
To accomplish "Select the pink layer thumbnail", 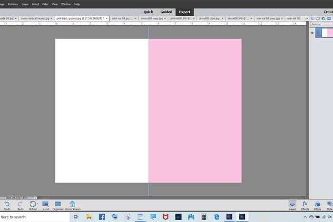I will point(327,33).
